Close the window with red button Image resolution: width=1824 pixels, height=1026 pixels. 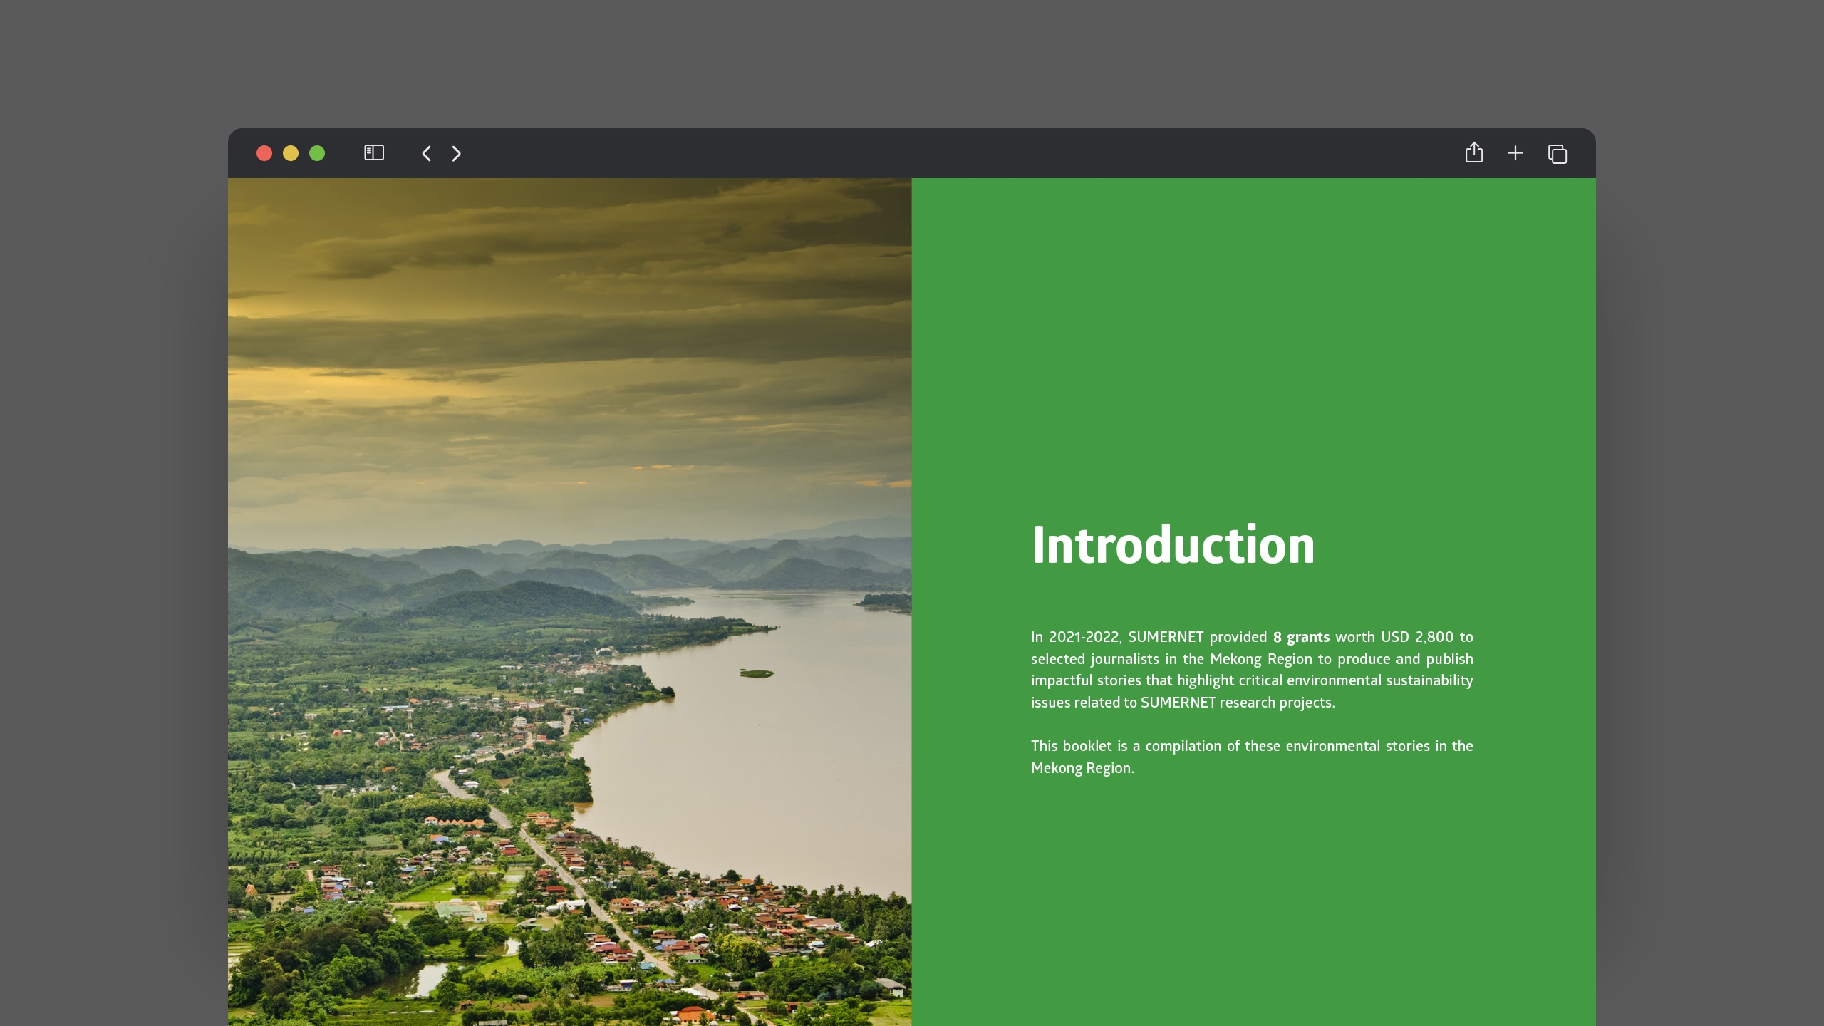coord(264,153)
